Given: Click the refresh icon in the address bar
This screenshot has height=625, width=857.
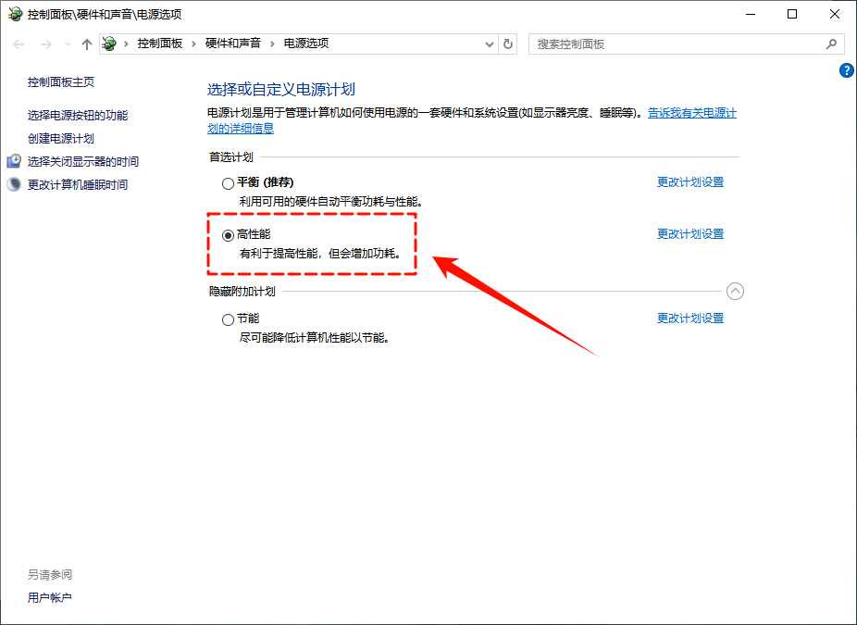Looking at the screenshot, I should pyautogui.click(x=507, y=44).
